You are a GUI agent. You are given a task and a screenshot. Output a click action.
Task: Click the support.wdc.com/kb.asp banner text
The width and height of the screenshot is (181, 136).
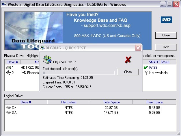tap(107, 25)
